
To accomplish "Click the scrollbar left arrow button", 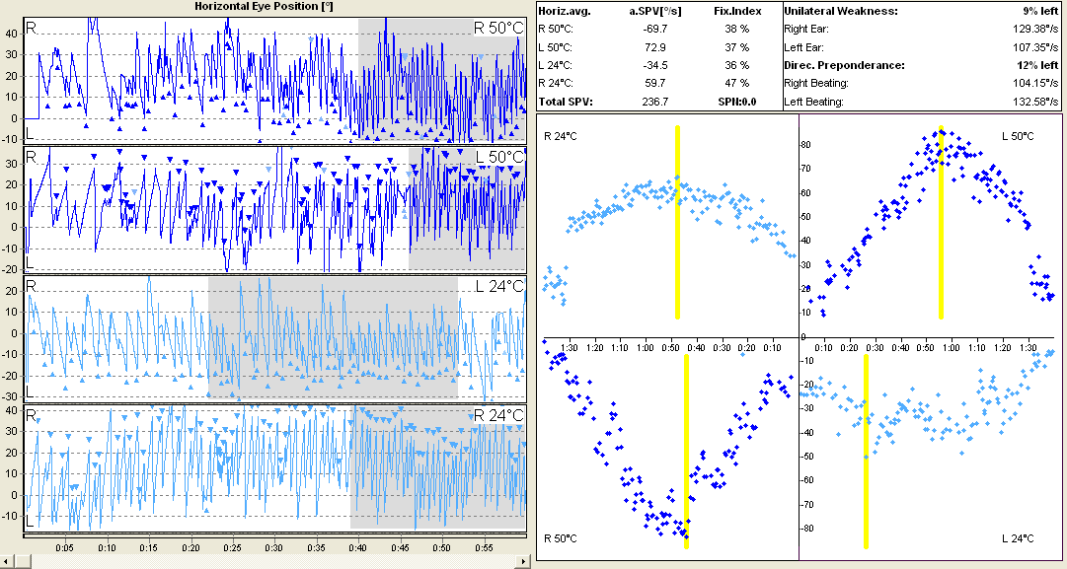I will 8,561.
